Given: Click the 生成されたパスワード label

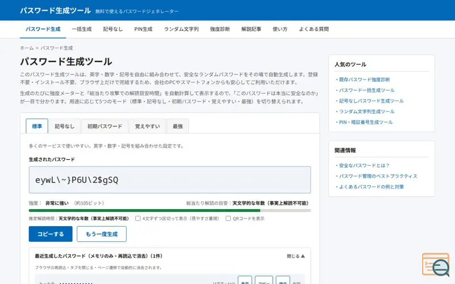Looking at the screenshot, I should (x=52, y=160).
